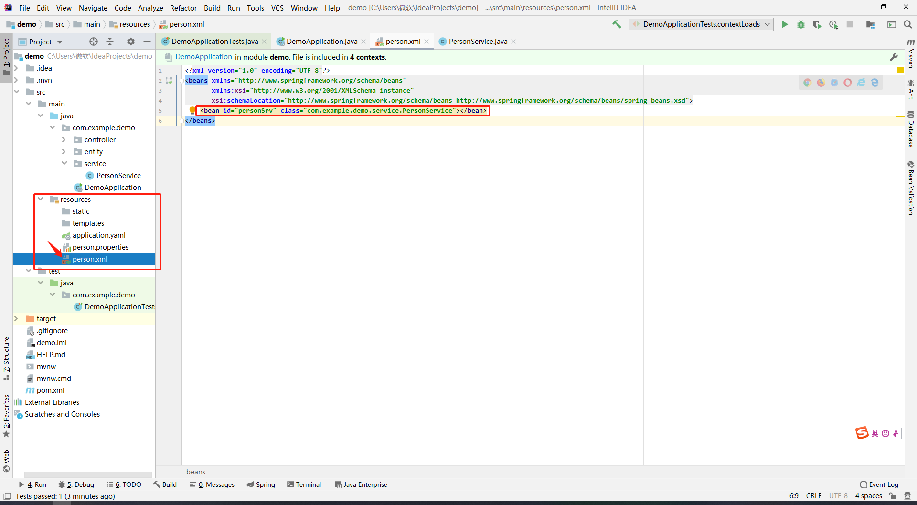Open in Chrome browser icon
Image resolution: width=917 pixels, height=505 pixels.
(808, 83)
